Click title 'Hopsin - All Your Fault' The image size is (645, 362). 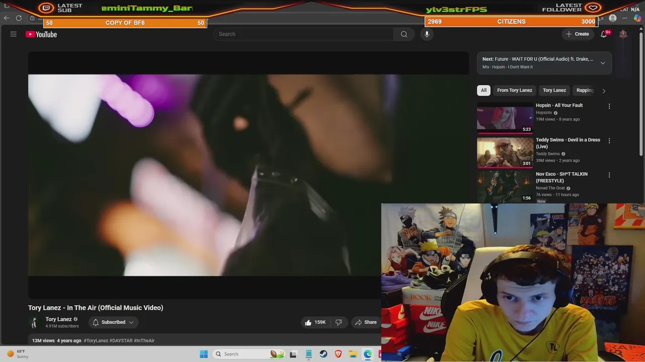click(x=559, y=106)
